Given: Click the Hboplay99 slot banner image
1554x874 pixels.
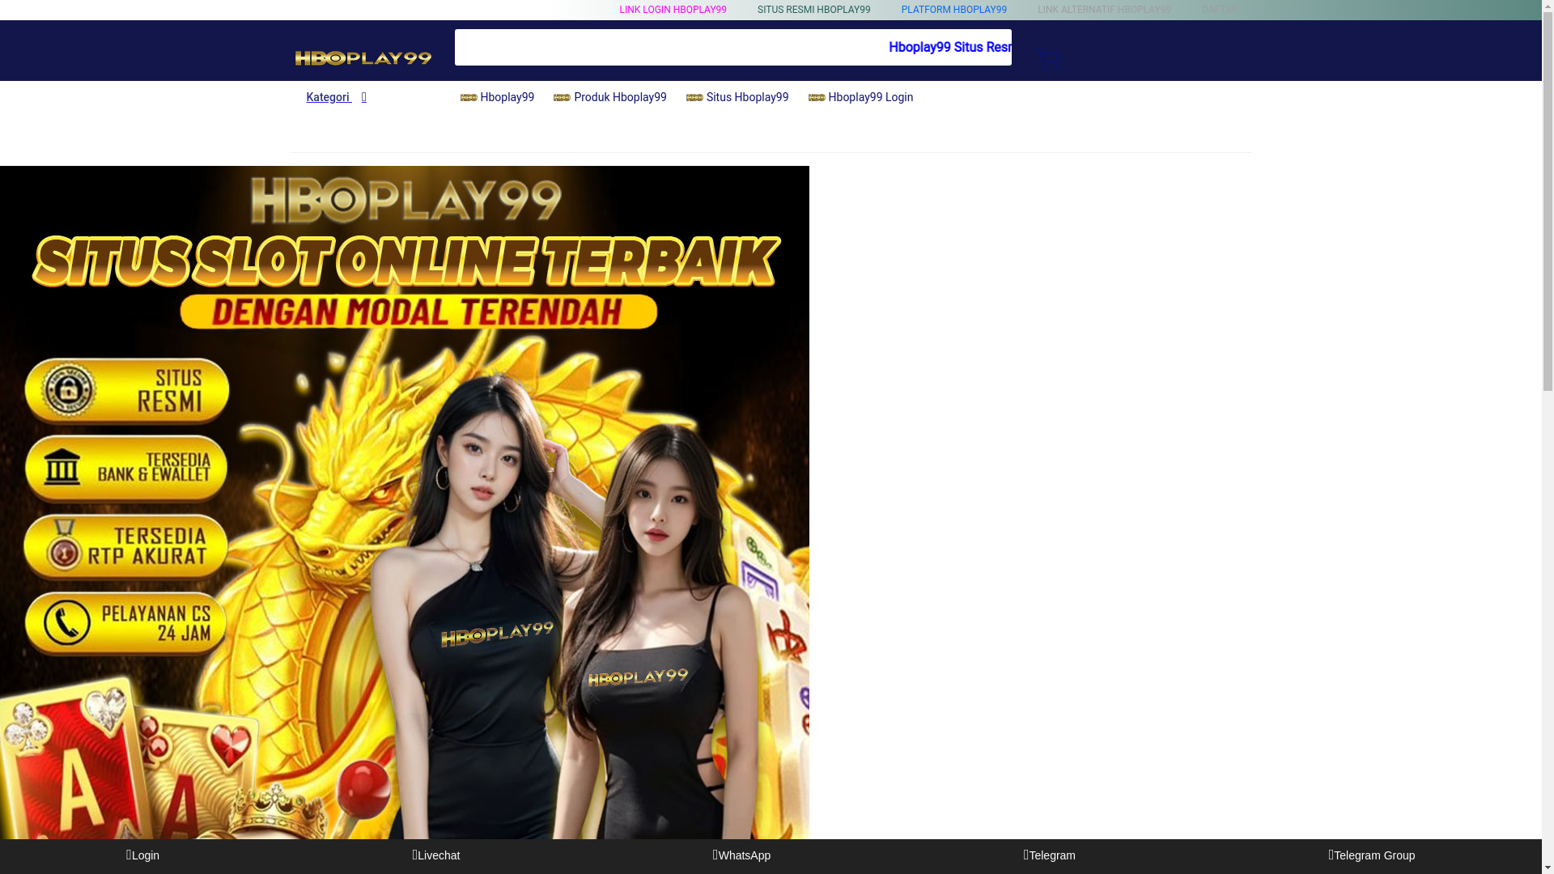Looking at the screenshot, I should pos(404,502).
